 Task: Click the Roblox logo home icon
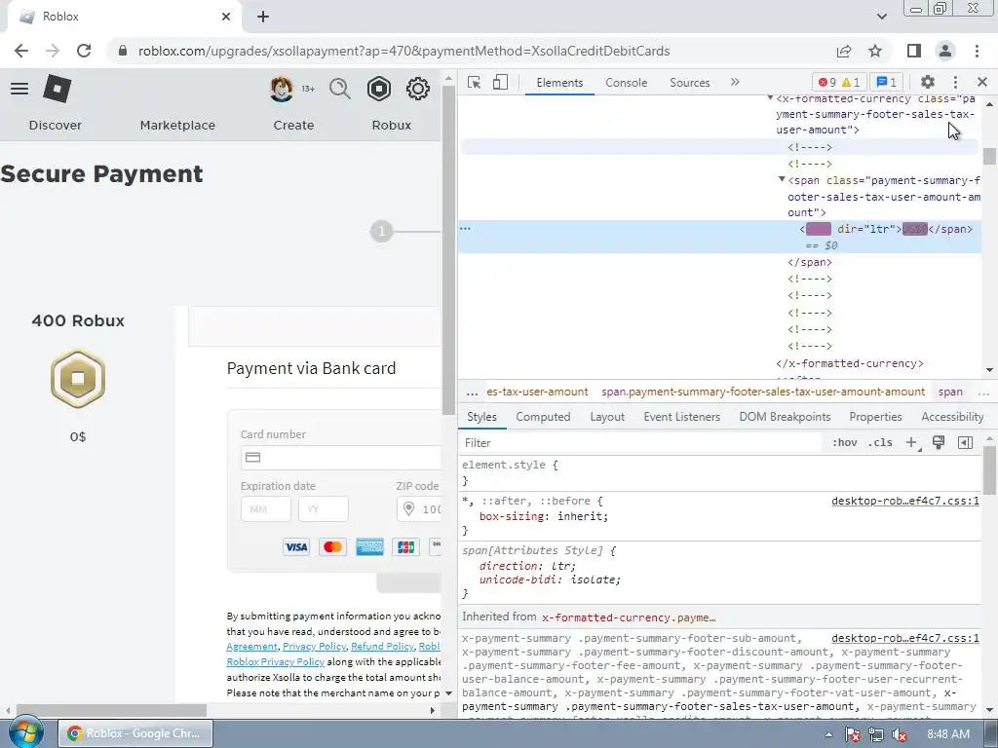pyautogui.click(x=57, y=89)
